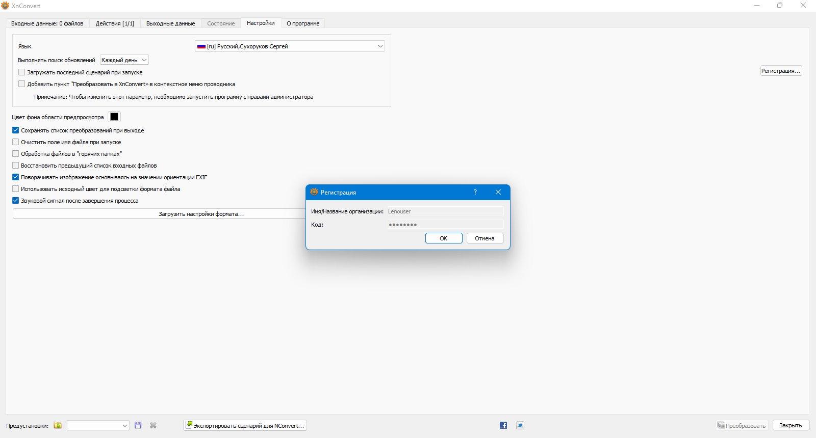
Task: Click 'Примечание' administrator rights note text
Action: tap(174, 97)
